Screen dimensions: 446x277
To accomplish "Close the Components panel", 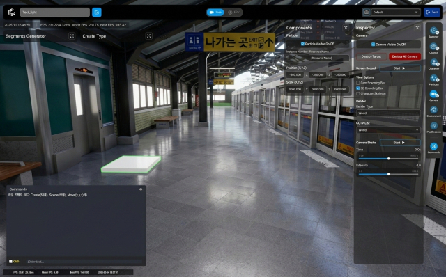I will coord(346,28).
